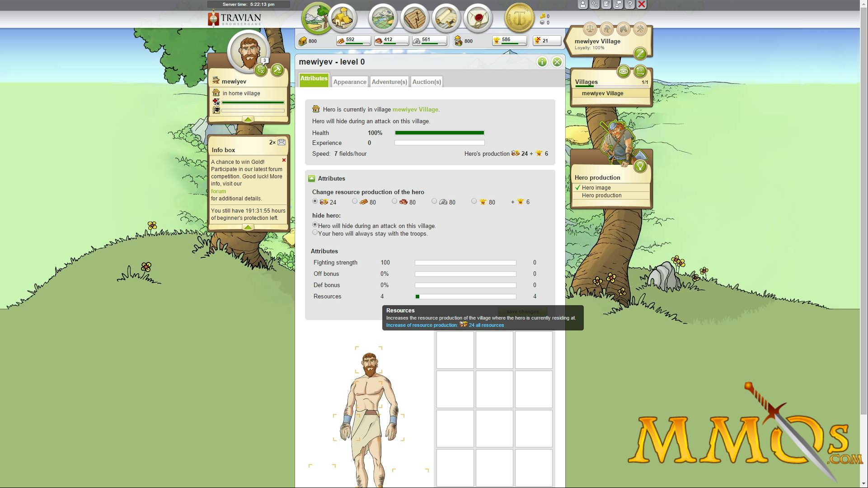Open the forum chat icon
The width and height of the screenshot is (868, 488).
pyautogui.click(x=618, y=5)
